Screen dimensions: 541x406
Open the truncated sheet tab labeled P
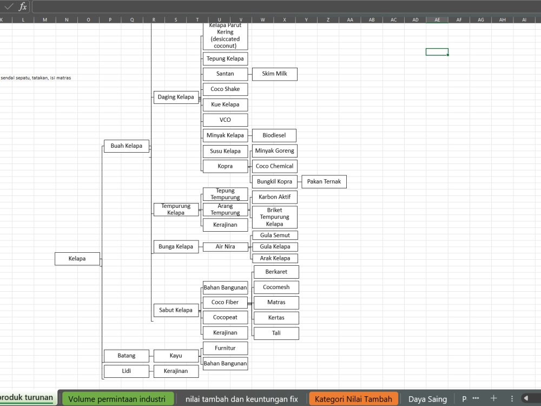coord(464,399)
